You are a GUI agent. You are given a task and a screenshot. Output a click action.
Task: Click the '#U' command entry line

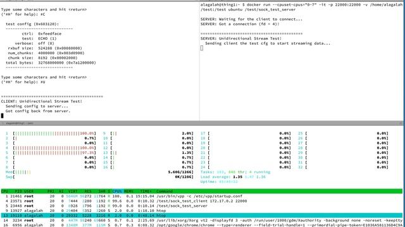point(23,82)
